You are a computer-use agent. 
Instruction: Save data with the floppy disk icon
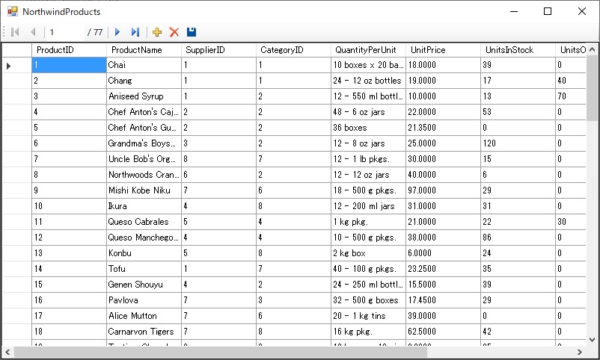click(x=192, y=32)
